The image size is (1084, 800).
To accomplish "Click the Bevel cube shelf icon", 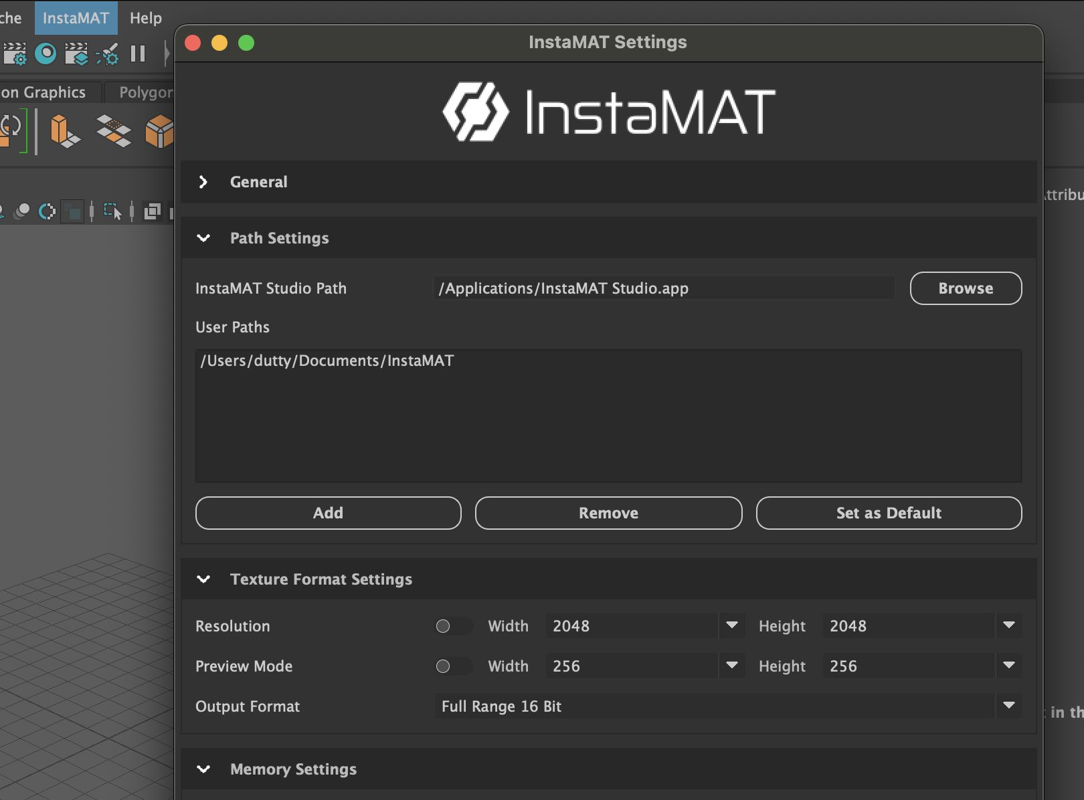I will [159, 130].
